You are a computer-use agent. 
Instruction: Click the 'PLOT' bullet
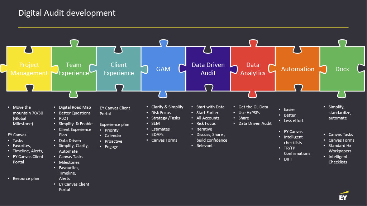64,118
